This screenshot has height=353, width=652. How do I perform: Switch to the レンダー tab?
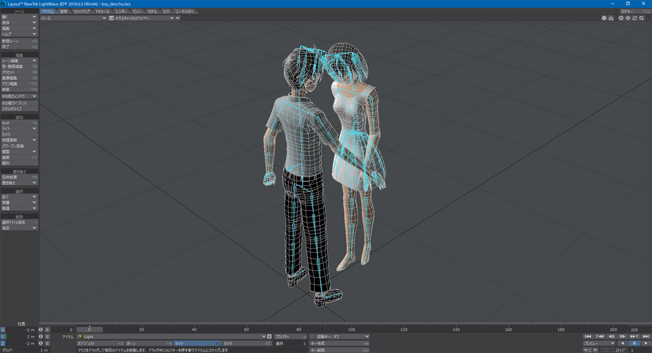pos(121,11)
